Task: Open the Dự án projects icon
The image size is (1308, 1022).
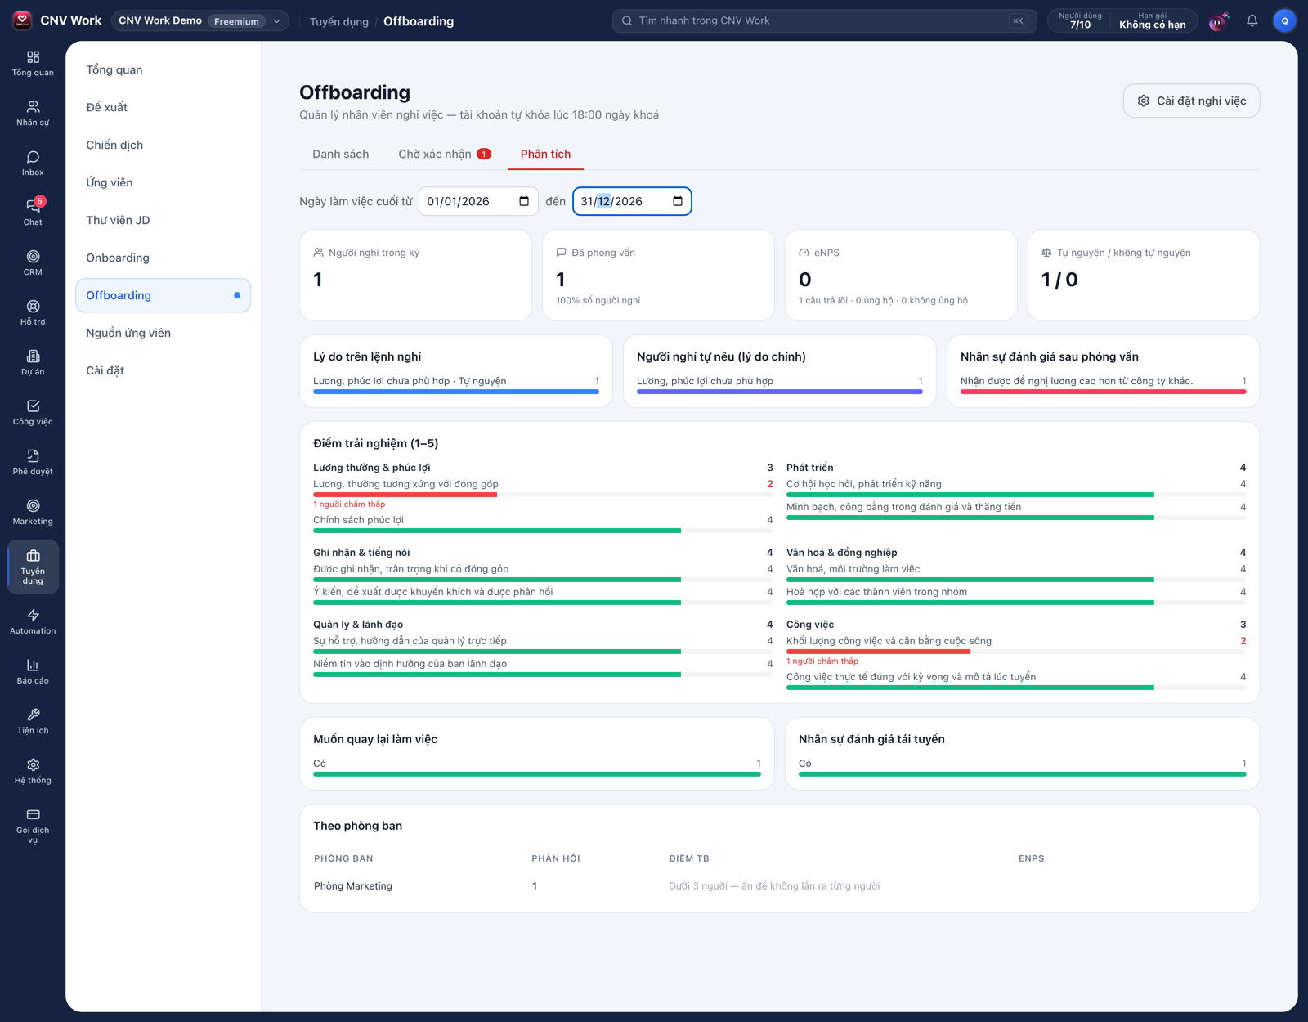Action: coord(33,363)
